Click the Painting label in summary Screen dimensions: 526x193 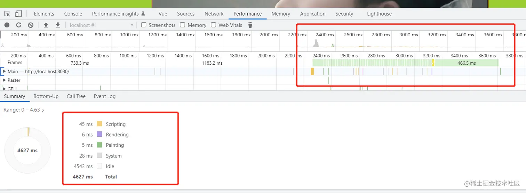115,145
